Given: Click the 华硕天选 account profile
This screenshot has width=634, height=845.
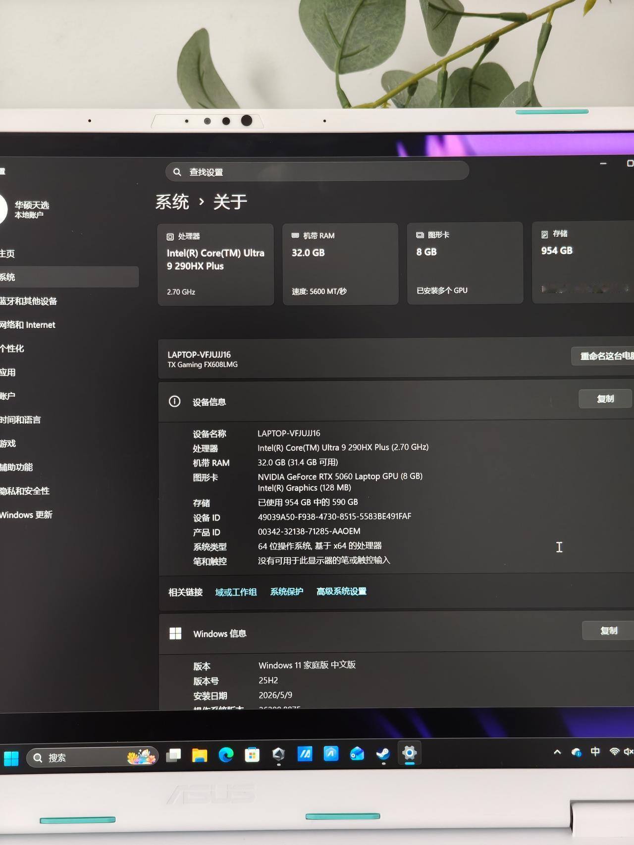Looking at the screenshot, I should click(26, 209).
